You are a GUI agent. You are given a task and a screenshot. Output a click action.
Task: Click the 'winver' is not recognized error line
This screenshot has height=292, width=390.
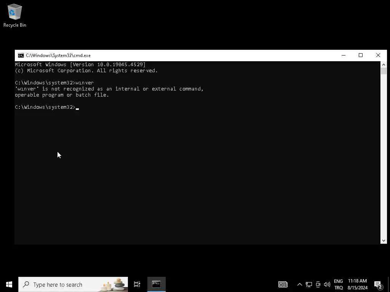(109, 89)
